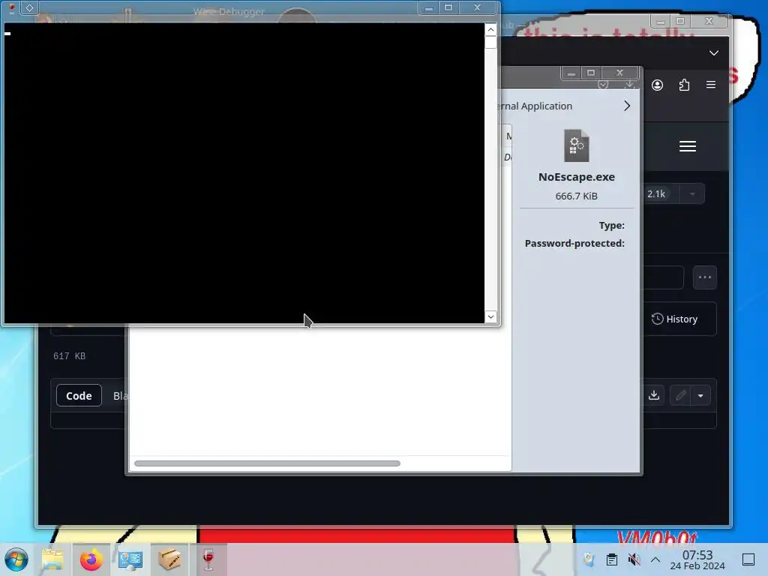The height and width of the screenshot is (576, 768).
Task: Open the file manager from taskbar
Action: [52, 559]
